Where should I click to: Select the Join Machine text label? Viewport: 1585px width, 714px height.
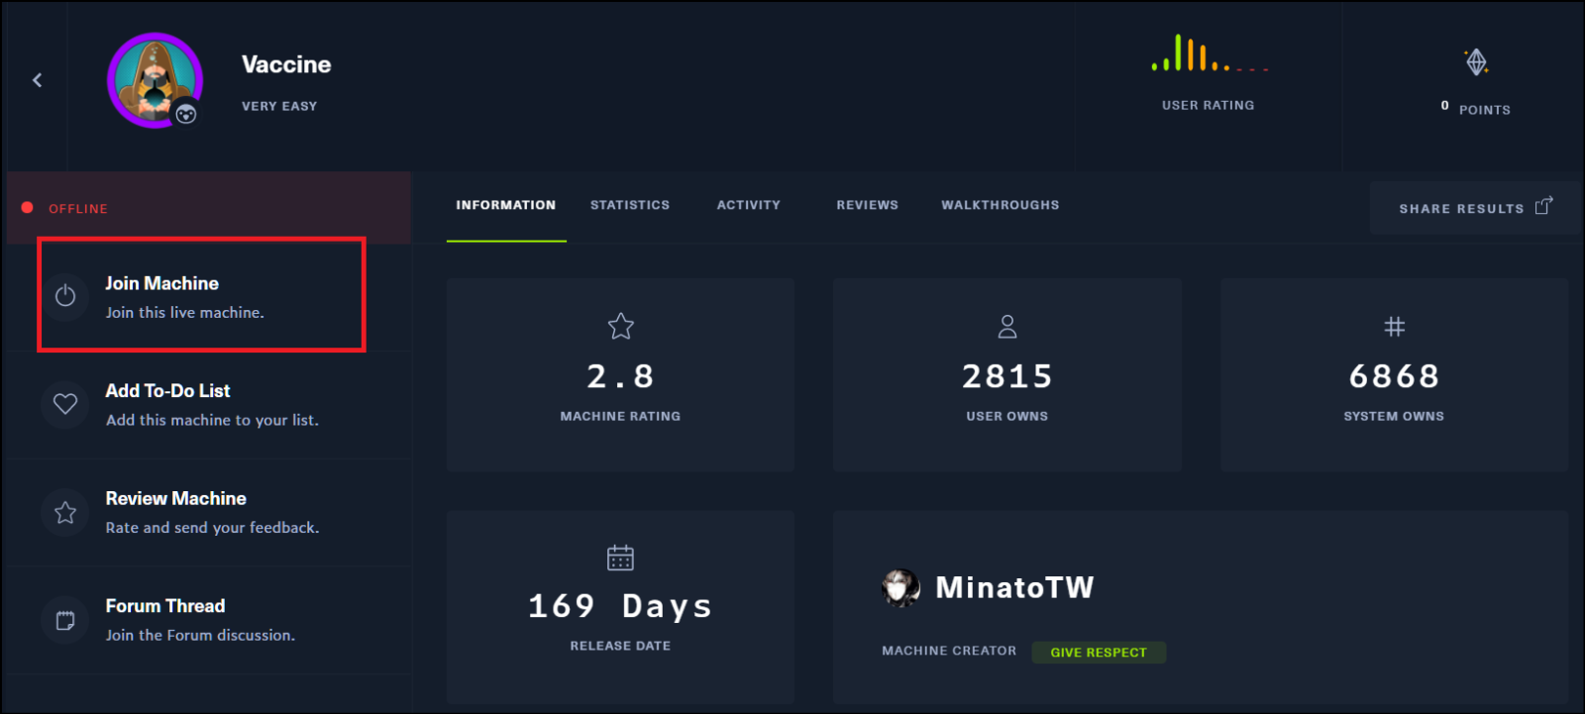(162, 283)
